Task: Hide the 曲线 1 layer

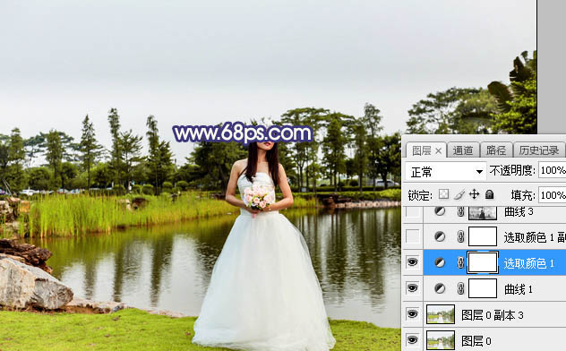Action: [412, 288]
